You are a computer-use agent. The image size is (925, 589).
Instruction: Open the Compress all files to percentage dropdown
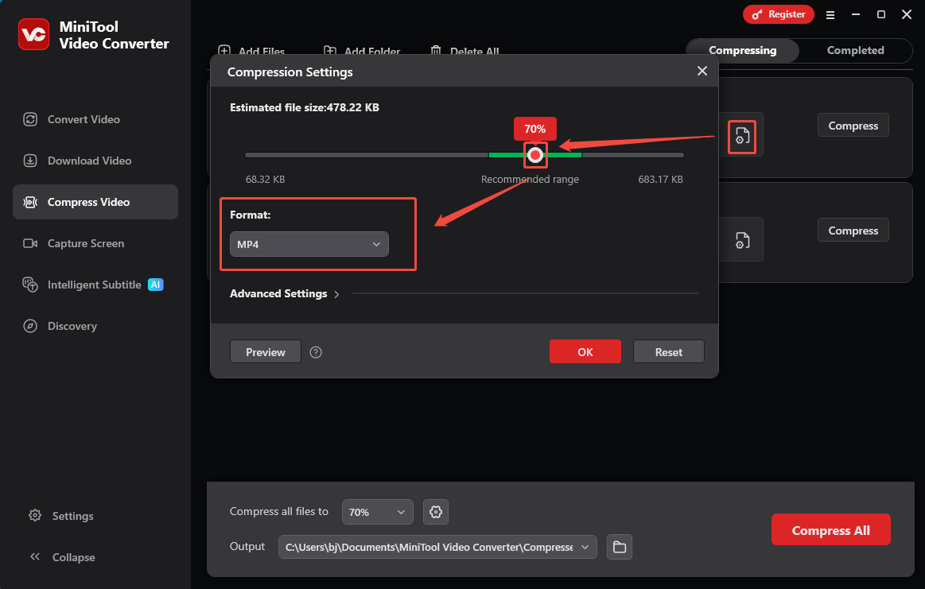pyautogui.click(x=377, y=512)
